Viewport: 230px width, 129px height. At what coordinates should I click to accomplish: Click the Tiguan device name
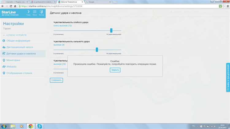(7, 28)
